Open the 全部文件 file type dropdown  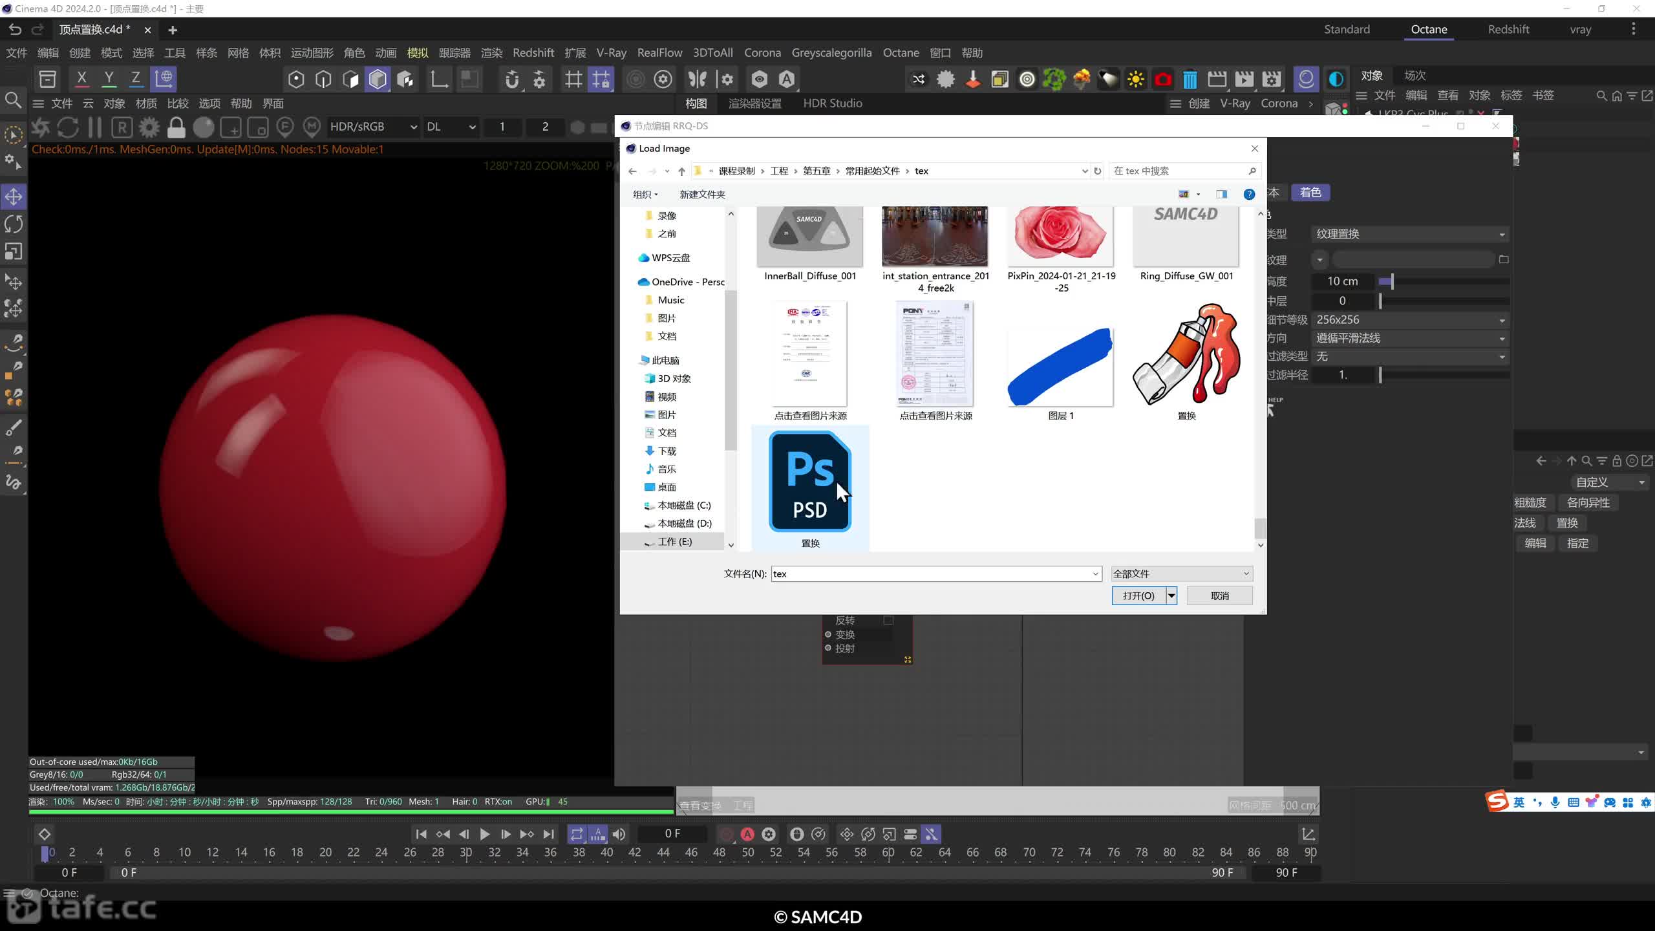(1181, 573)
